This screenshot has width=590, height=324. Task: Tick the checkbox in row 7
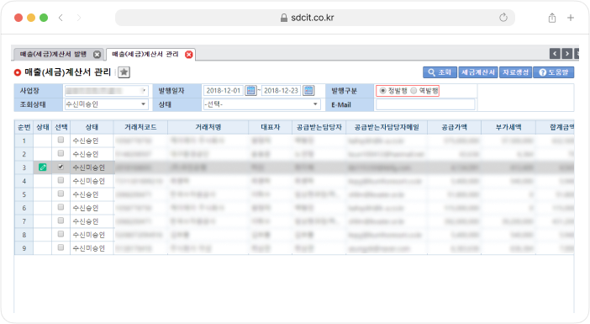click(x=61, y=220)
